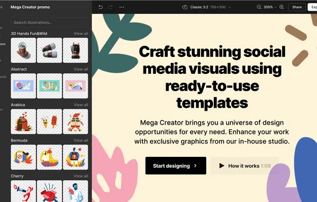Click the undo arrow icon
The image size is (317, 202).
[101, 7]
